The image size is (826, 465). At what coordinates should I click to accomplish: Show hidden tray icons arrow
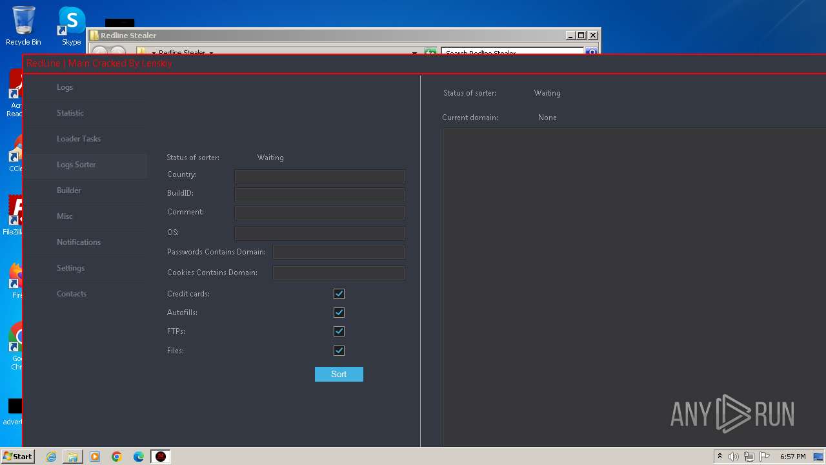[x=720, y=457]
